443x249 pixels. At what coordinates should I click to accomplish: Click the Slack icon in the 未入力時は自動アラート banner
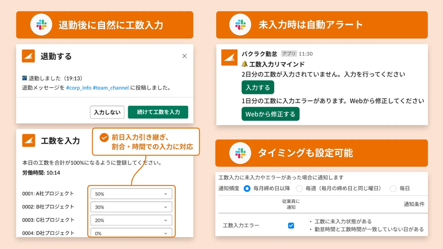pyautogui.click(x=240, y=25)
